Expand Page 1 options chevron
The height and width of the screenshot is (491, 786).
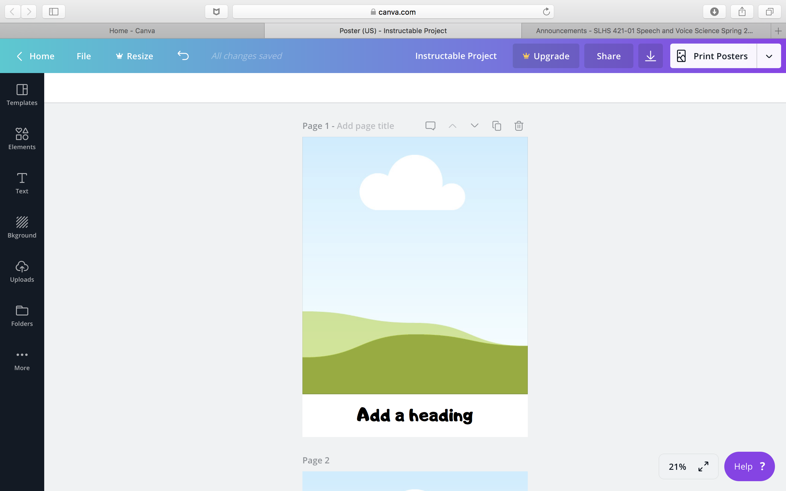pyautogui.click(x=474, y=126)
